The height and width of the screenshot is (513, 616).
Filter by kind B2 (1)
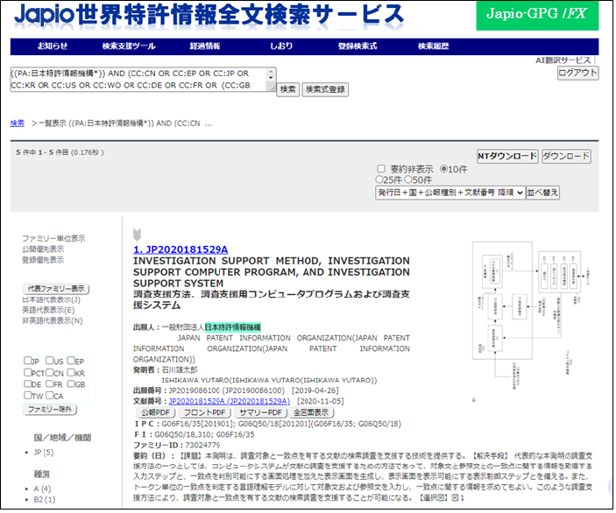[x=45, y=501]
